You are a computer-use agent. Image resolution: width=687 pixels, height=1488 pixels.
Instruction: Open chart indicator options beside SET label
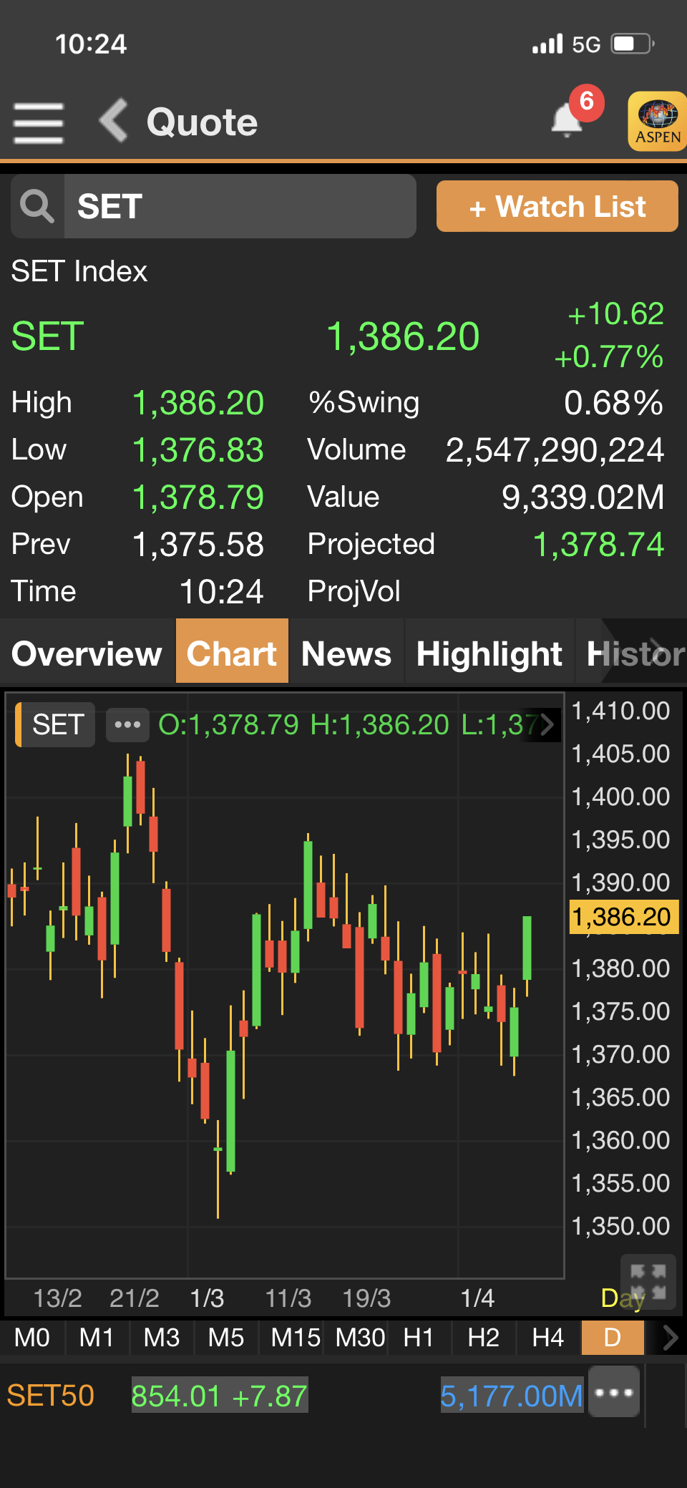tap(127, 724)
